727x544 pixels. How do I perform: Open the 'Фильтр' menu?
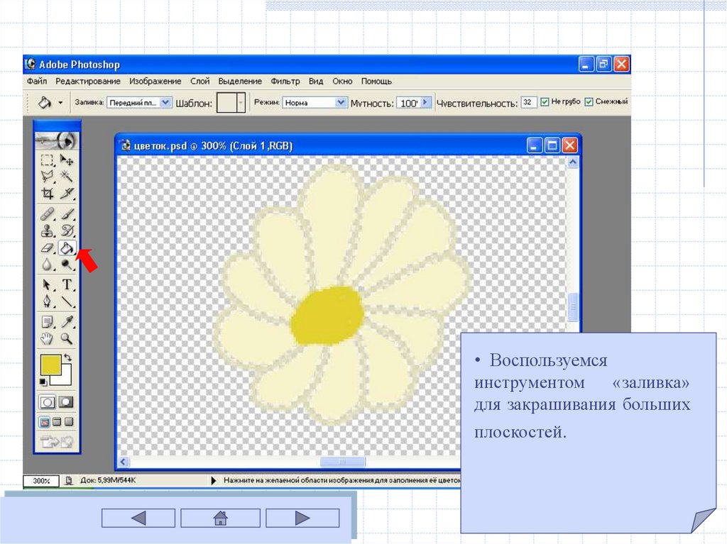[x=285, y=82]
